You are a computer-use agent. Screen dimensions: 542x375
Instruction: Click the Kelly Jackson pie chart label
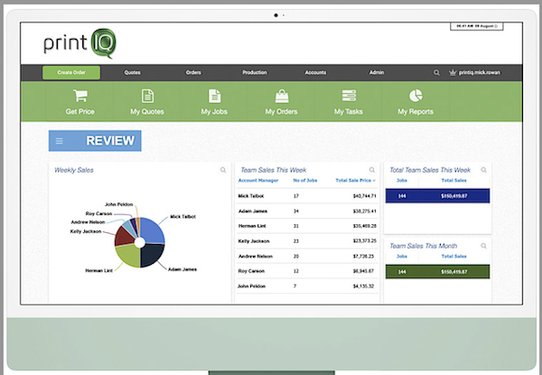[x=86, y=231]
